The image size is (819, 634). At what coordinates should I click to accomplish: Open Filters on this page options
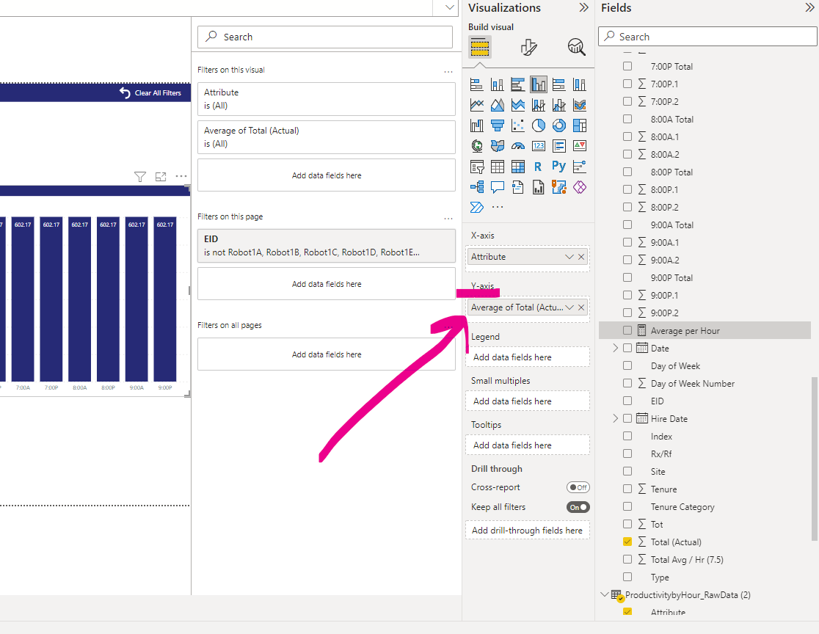tap(448, 218)
